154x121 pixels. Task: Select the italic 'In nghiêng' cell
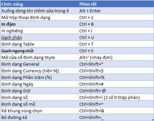coord(40,31)
